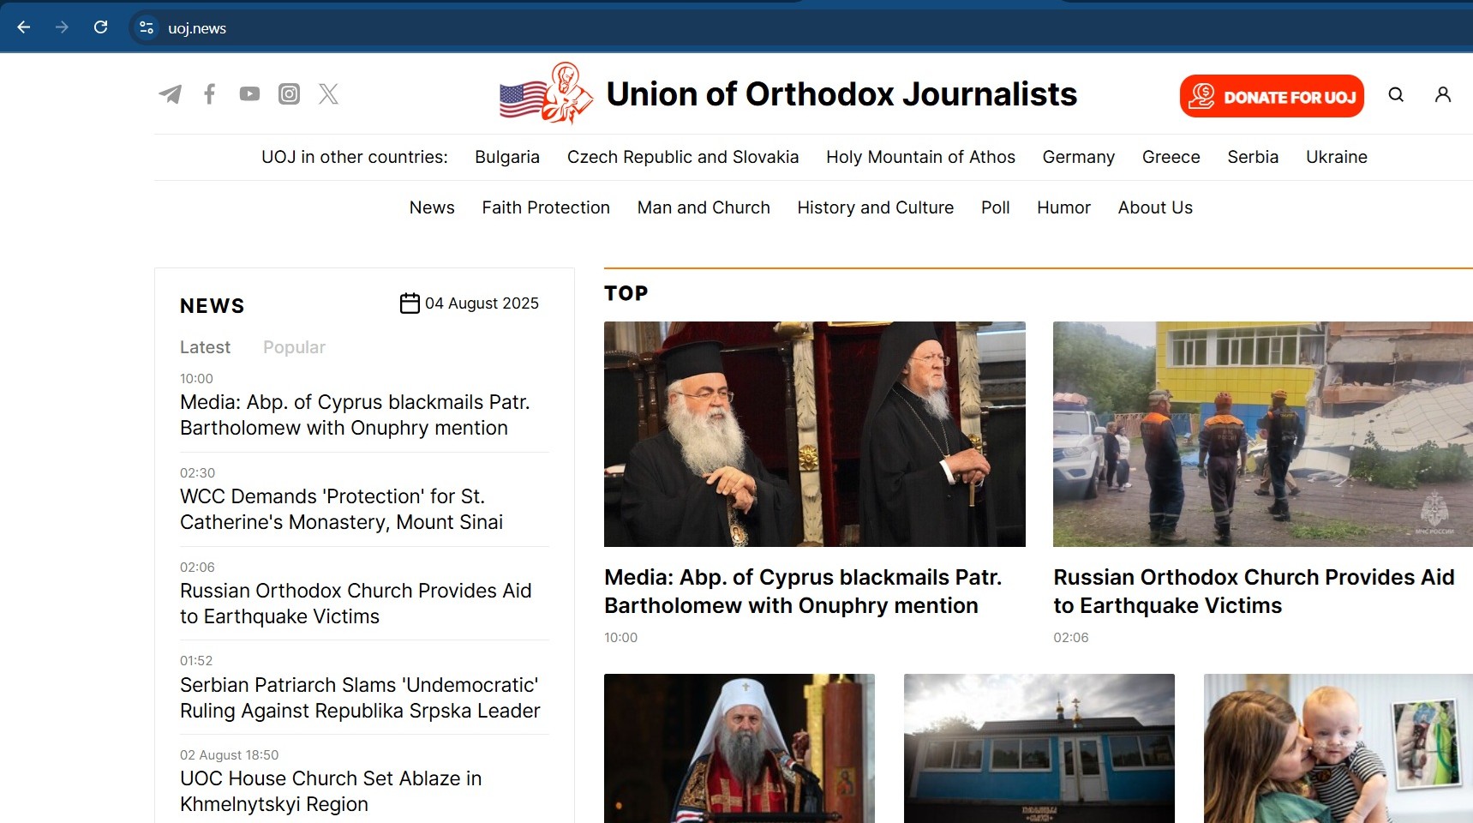Go back using browser arrow

(x=24, y=27)
